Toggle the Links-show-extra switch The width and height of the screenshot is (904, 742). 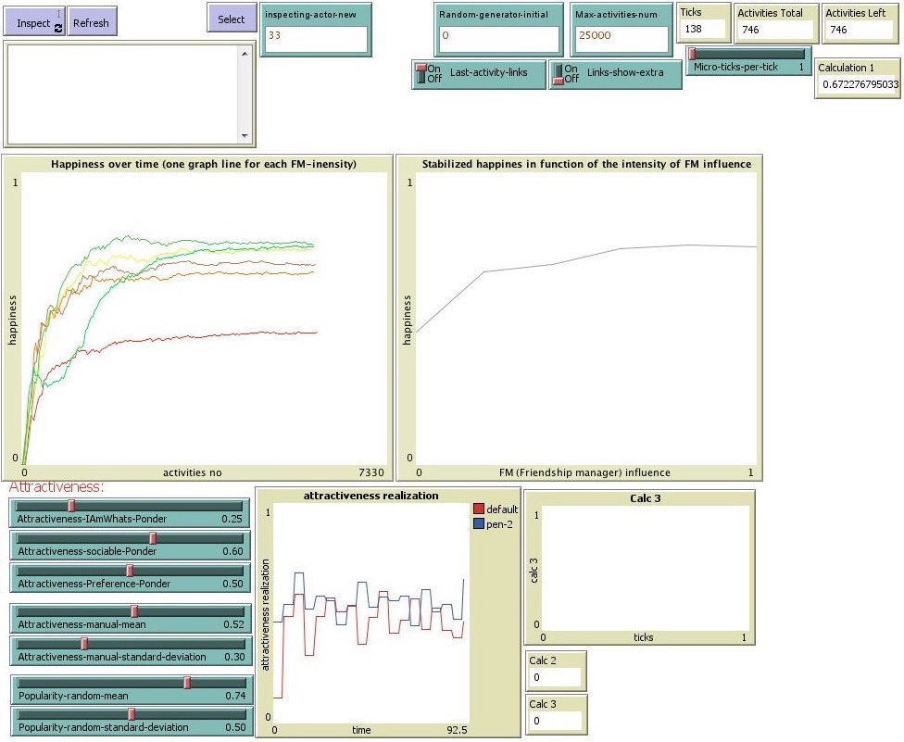click(x=558, y=73)
